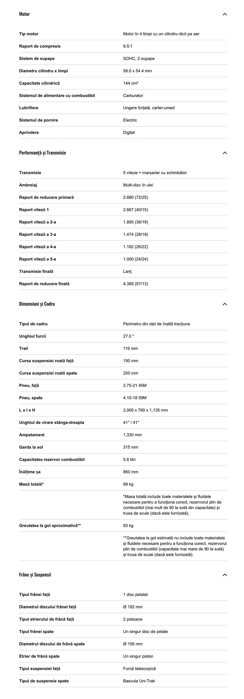Click the Masă totală* label
The image size is (244, 699).
click(x=32, y=484)
